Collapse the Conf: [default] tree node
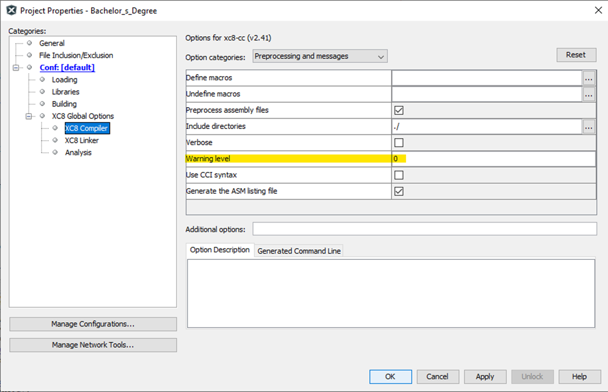Image resolution: width=608 pixels, height=392 pixels. coord(16,68)
